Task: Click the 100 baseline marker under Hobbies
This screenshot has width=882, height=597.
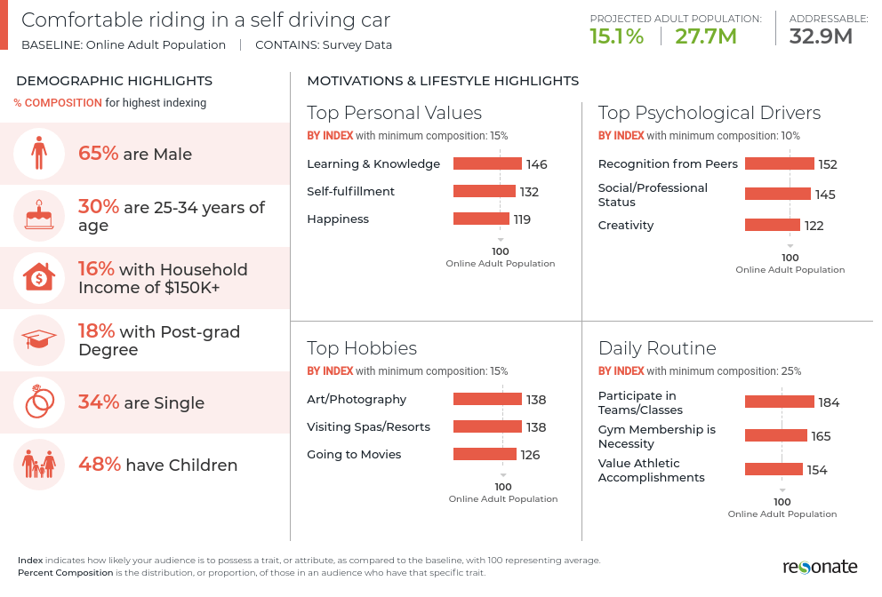Action: (503, 487)
